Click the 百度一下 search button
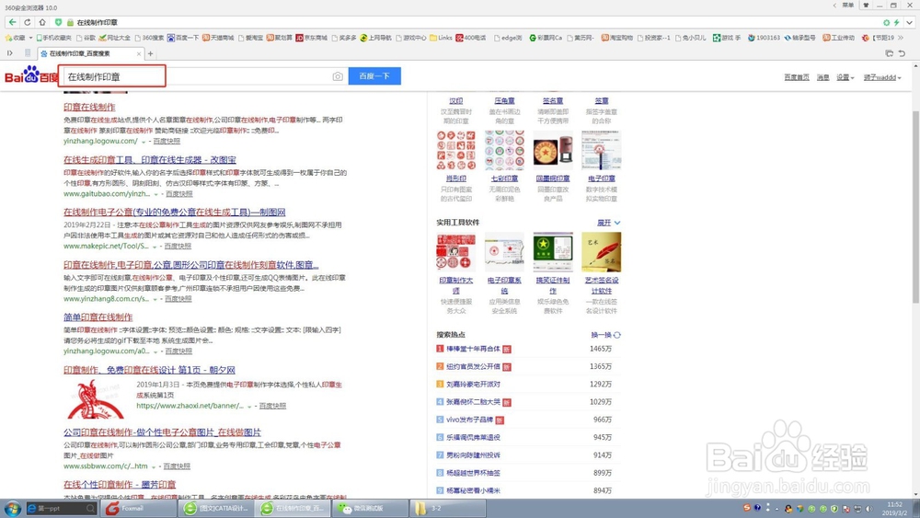The height and width of the screenshot is (518, 920). point(374,76)
